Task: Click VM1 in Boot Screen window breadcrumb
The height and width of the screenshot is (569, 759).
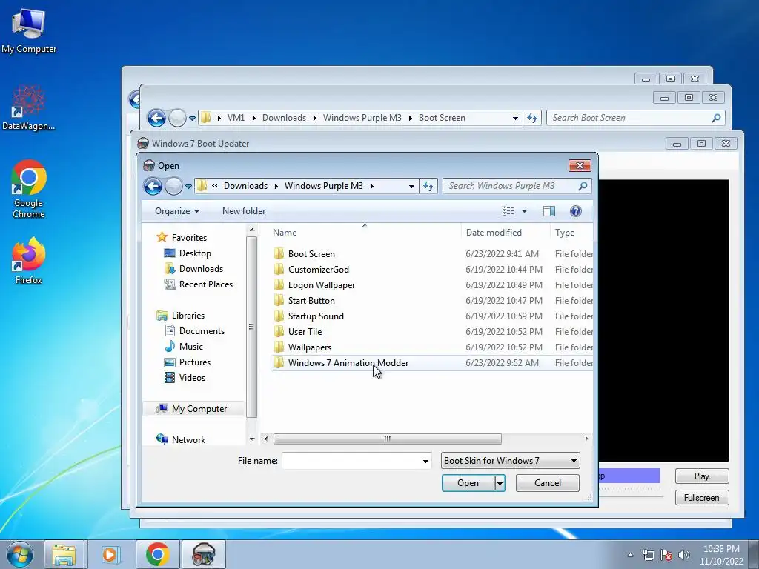Action: coord(236,118)
